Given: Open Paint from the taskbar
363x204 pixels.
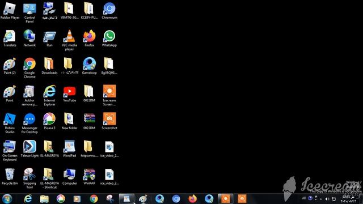Looking at the screenshot, I should click(143, 199).
